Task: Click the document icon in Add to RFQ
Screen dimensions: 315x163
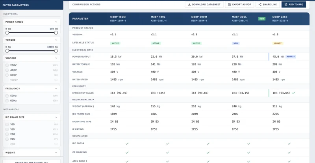Action: pyautogui.click(x=287, y=4)
